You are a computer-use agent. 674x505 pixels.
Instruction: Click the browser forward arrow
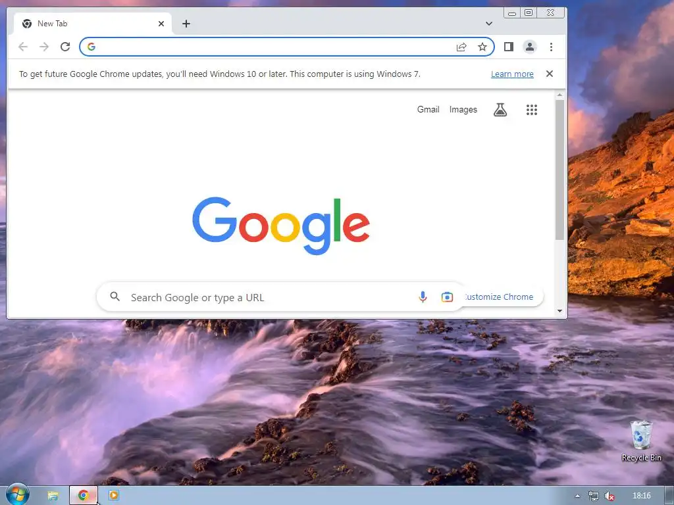click(x=44, y=47)
